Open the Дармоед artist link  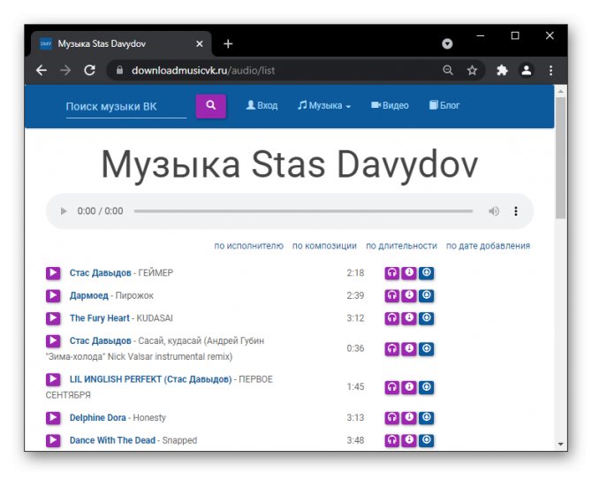tap(88, 295)
